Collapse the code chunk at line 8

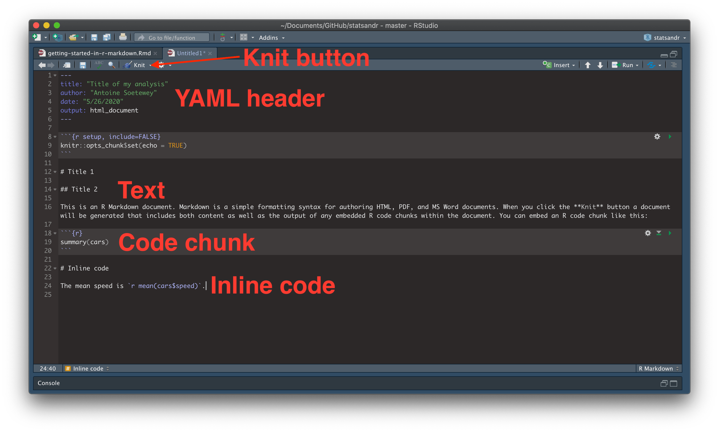pyautogui.click(x=55, y=136)
